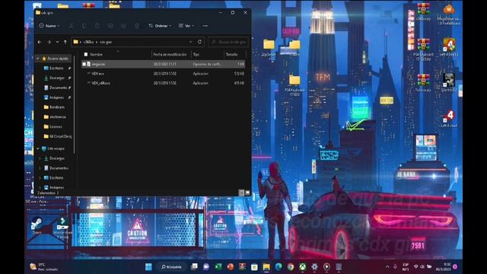This screenshot has height=274, width=487.
Task: Open the Ordenar sort dropdown
Action: (x=160, y=26)
